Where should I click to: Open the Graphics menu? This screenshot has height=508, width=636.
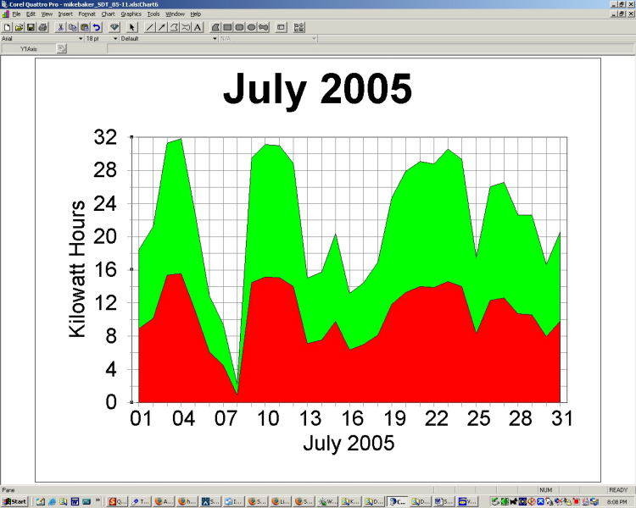tap(131, 14)
